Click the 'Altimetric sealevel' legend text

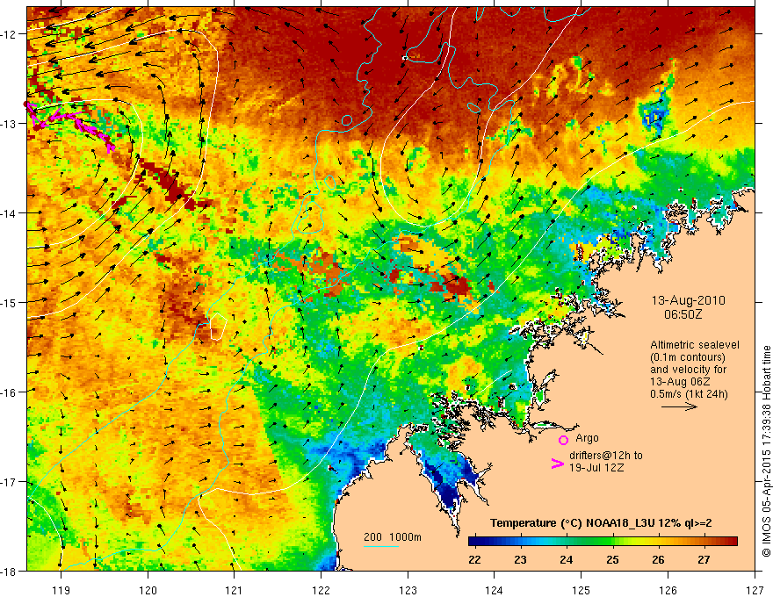[x=695, y=345]
